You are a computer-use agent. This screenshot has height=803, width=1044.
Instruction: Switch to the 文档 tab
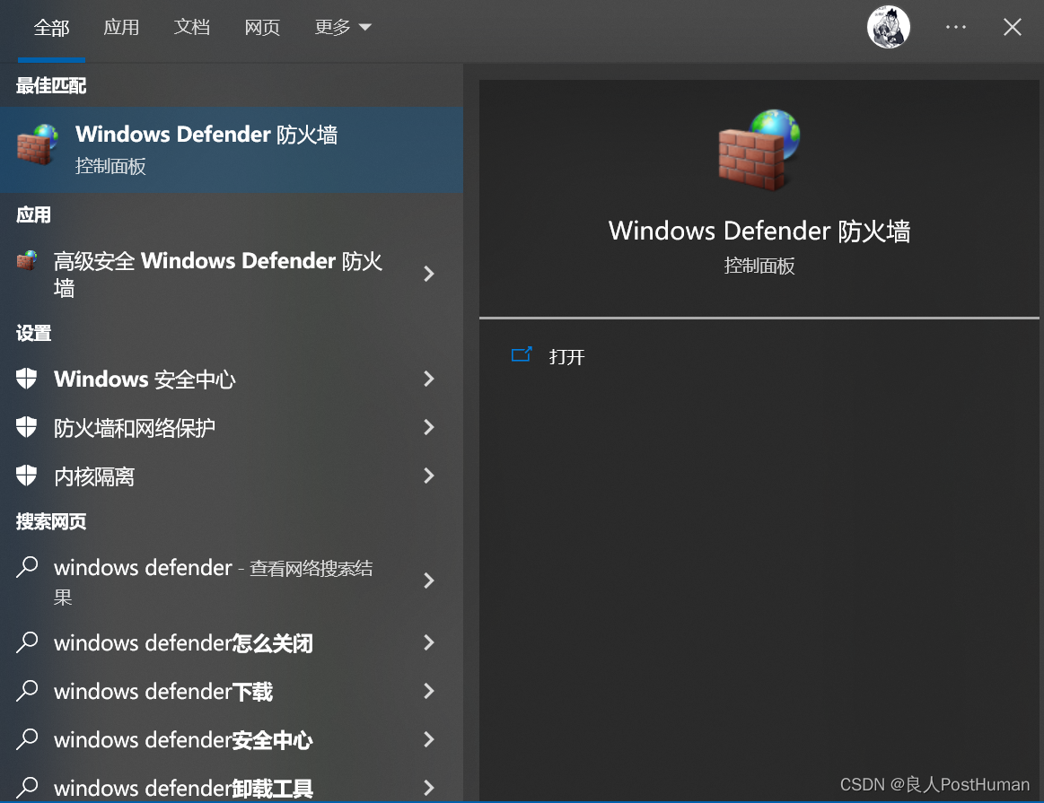(x=191, y=27)
